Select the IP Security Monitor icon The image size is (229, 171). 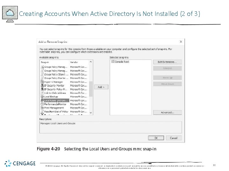42,85
